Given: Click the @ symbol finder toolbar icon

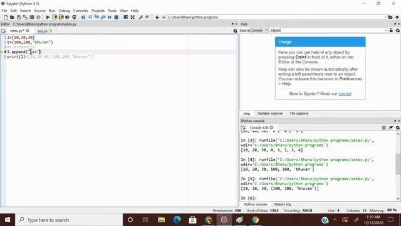Looking at the screenshot, I should tap(38, 17).
